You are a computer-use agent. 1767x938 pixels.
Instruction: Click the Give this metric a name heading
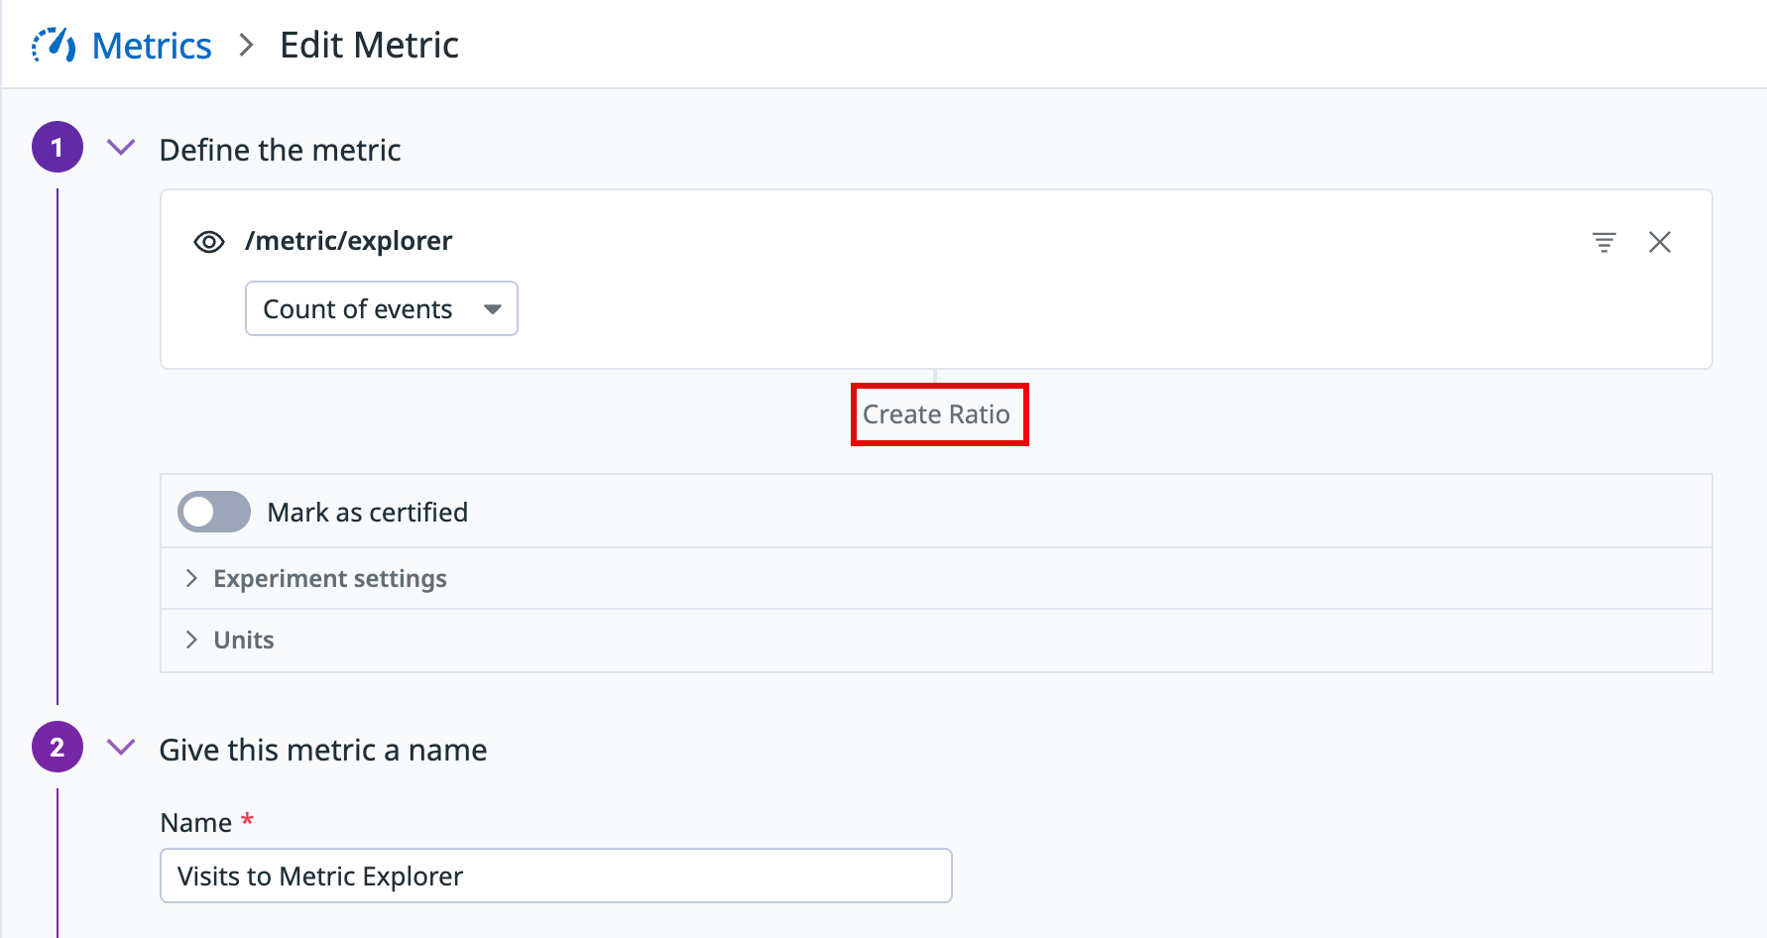click(x=323, y=750)
